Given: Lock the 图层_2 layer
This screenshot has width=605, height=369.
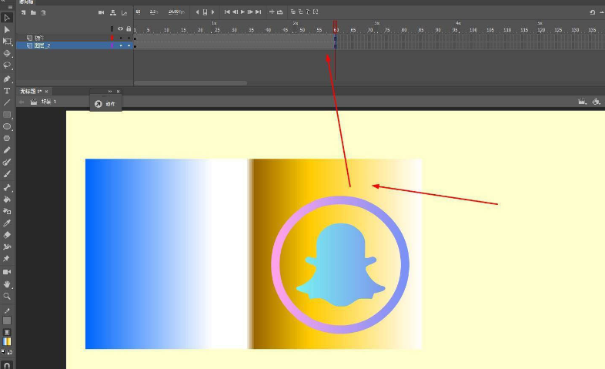Looking at the screenshot, I should coord(129,45).
